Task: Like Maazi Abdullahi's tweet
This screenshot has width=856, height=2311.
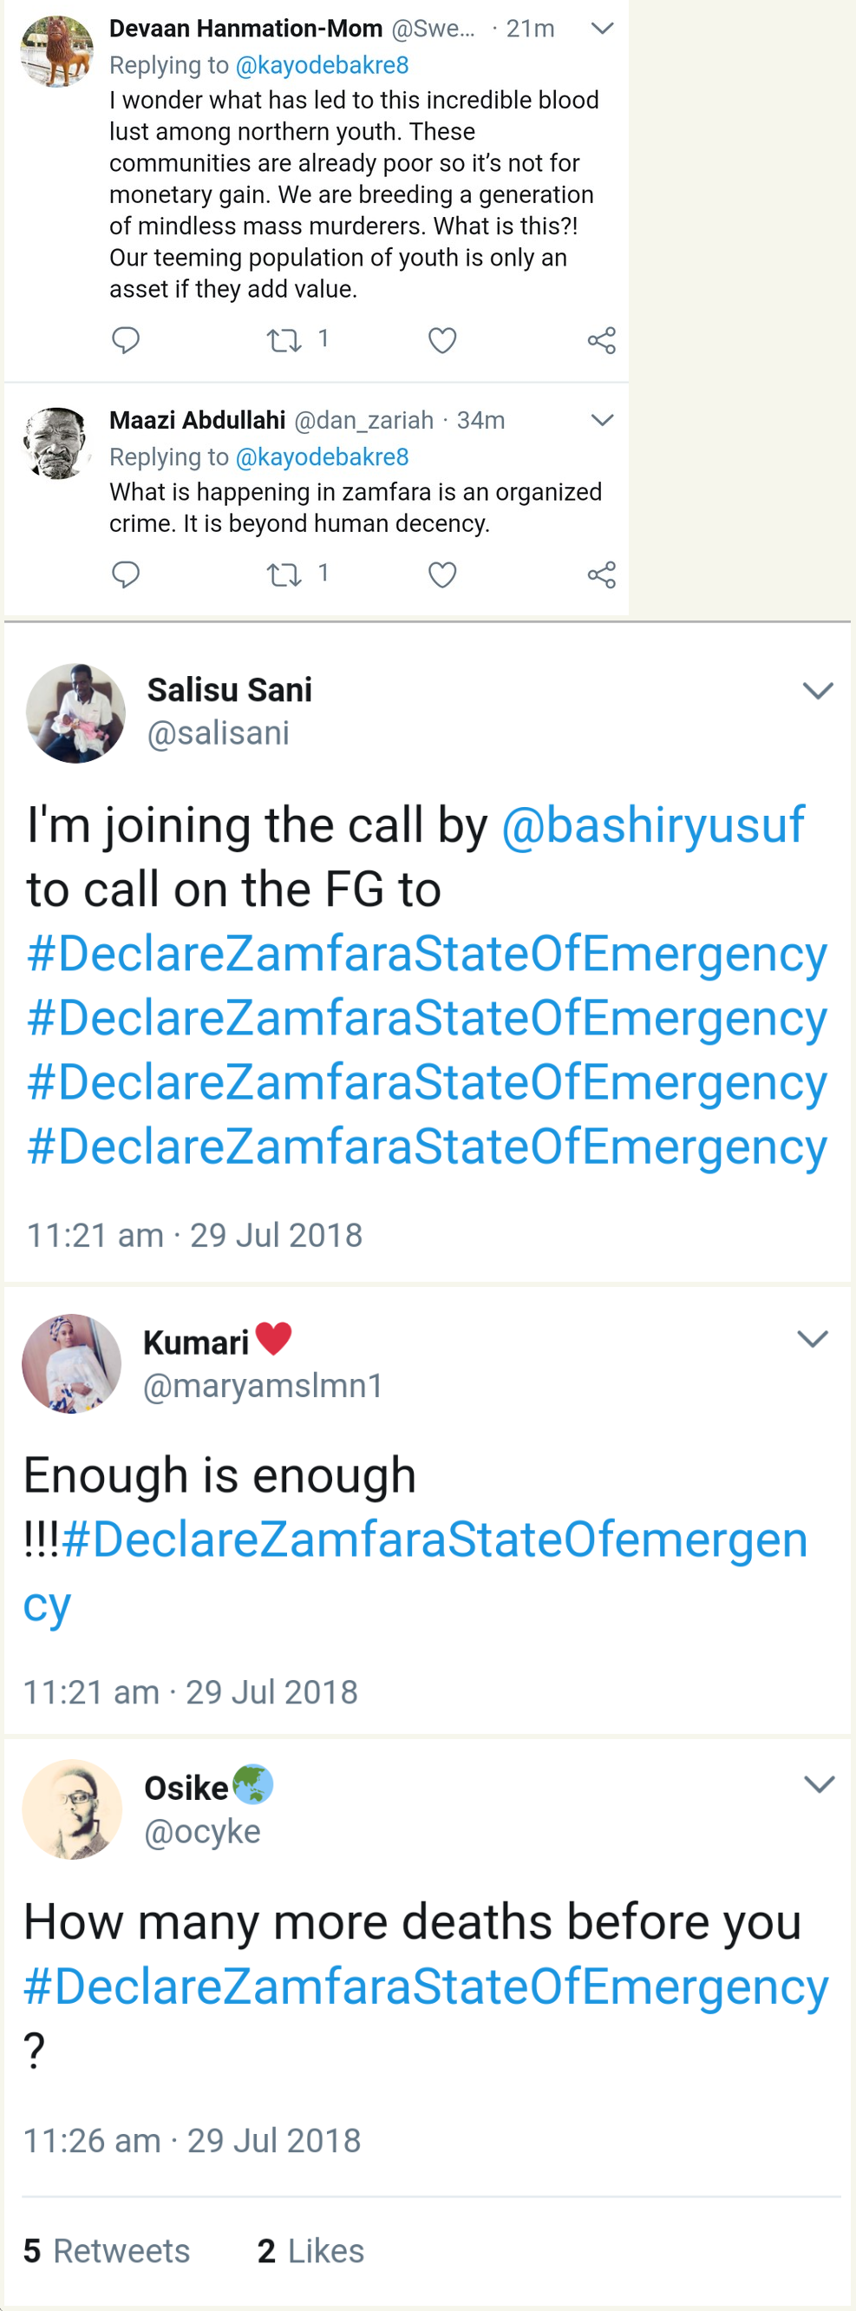Action: (x=442, y=574)
